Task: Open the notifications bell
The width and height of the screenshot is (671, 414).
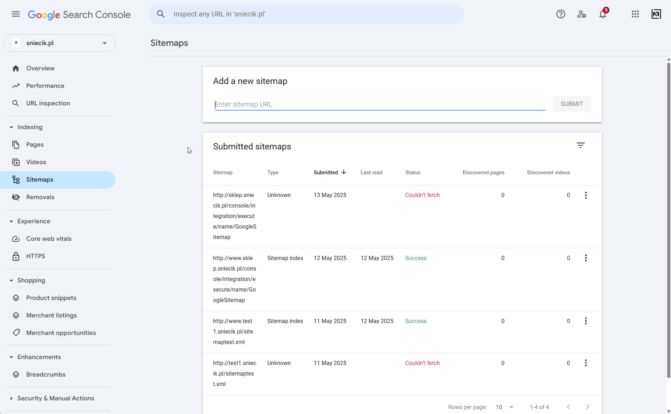Action: click(603, 14)
